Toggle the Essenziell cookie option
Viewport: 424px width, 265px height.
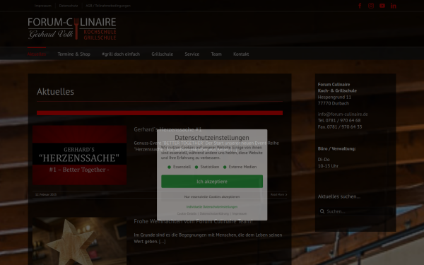pyautogui.click(x=179, y=167)
